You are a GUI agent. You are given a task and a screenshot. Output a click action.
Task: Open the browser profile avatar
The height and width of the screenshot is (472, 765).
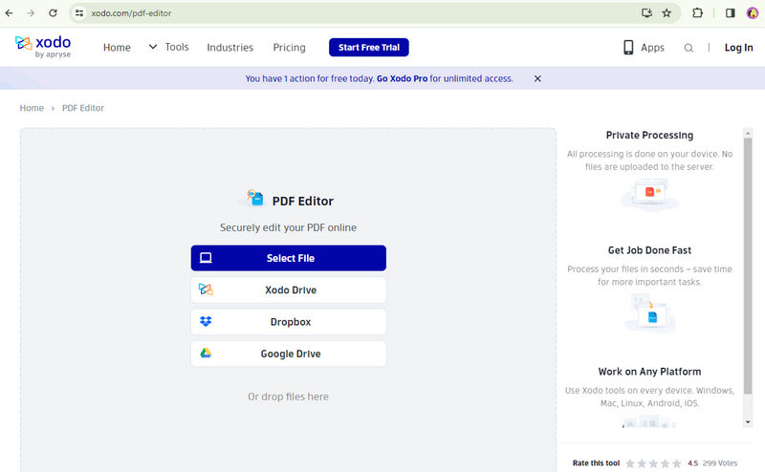[x=753, y=13]
